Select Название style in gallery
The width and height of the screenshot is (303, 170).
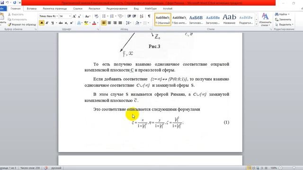229,20
